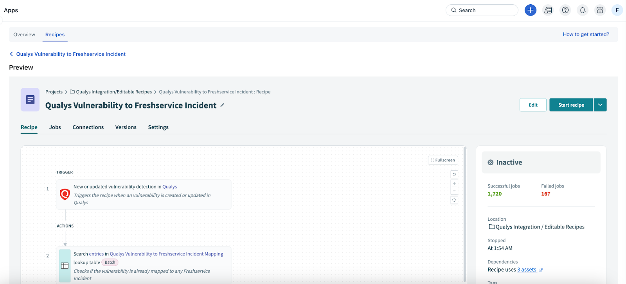Open the 3 assets dependencies link
The image size is (626, 284).
click(527, 270)
